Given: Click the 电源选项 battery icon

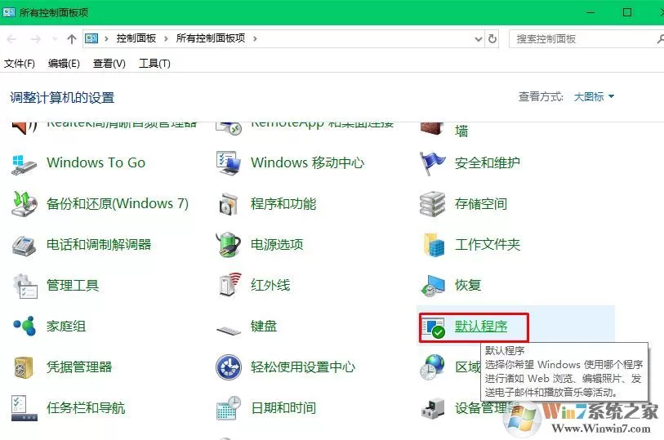Looking at the screenshot, I should (228, 245).
